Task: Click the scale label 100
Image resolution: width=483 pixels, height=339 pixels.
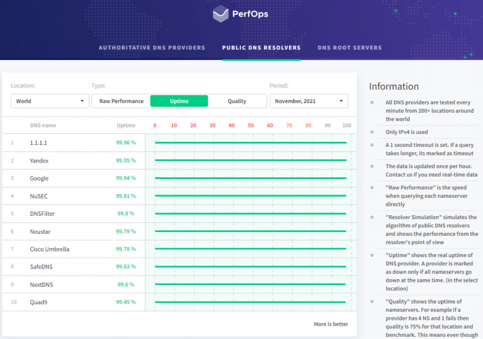Action: pyautogui.click(x=347, y=126)
